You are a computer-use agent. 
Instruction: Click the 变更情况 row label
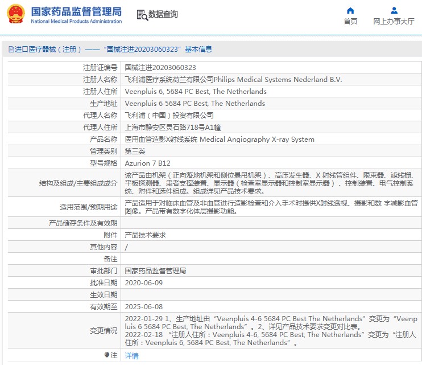pos(104,330)
